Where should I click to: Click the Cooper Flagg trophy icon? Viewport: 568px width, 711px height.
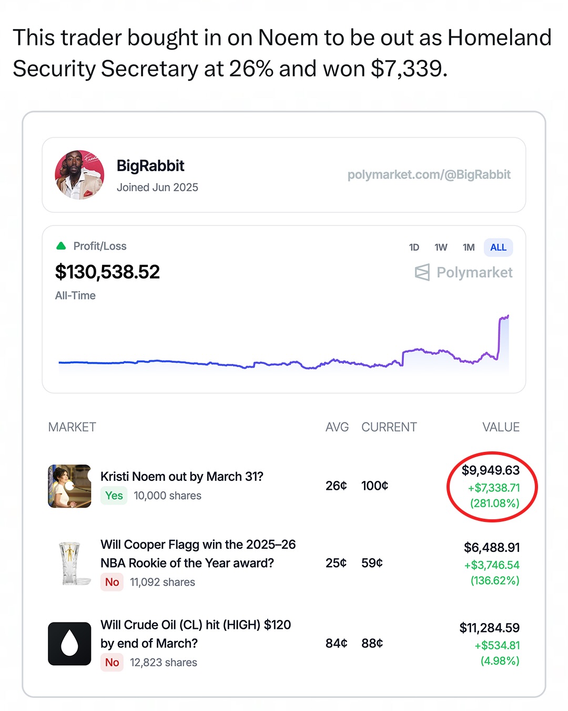click(69, 564)
